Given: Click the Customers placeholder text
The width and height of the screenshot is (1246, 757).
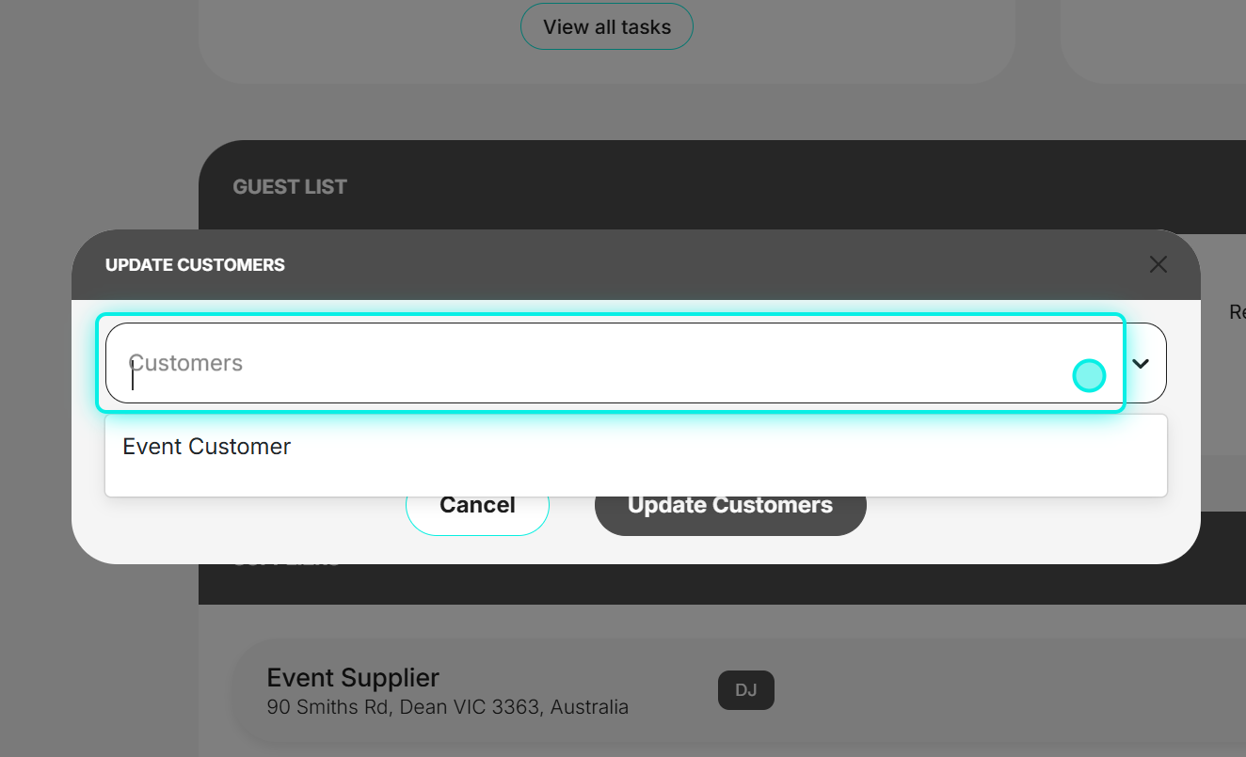Looking at the screenshot, I should (x=185, y=363).
